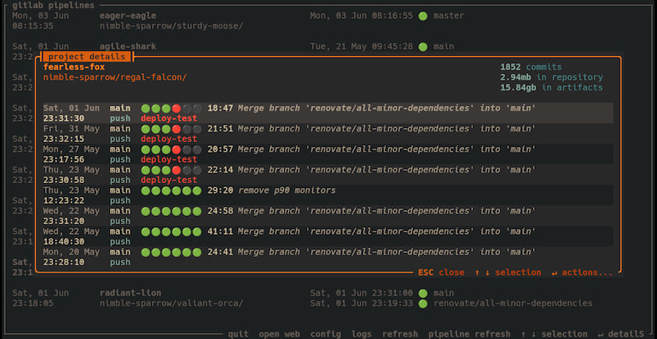Screen dimensions: 657x339
Task: Click the selection hint in dialog footer
Action: tap(508, 273)
